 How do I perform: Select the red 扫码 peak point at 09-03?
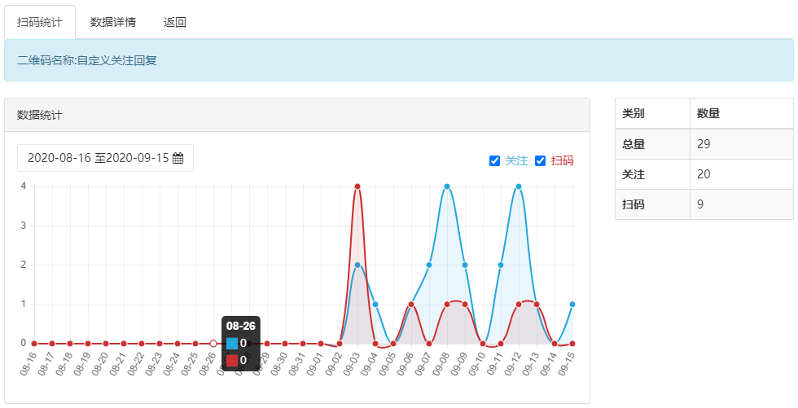tap(357, 186)
